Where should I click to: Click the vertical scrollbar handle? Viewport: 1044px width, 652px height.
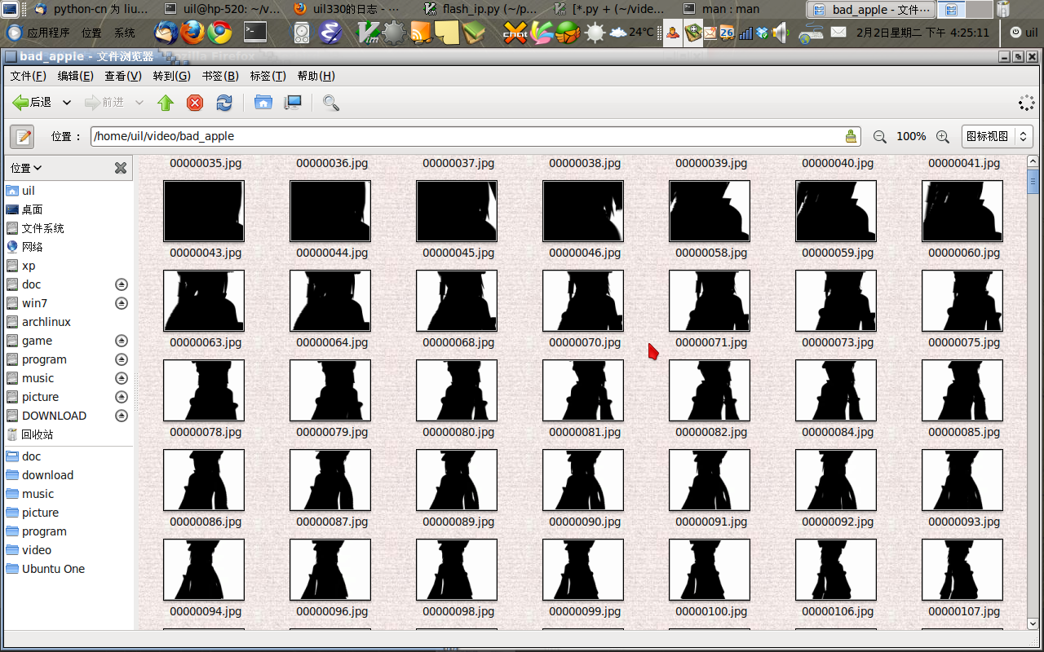click(1033, 181)
